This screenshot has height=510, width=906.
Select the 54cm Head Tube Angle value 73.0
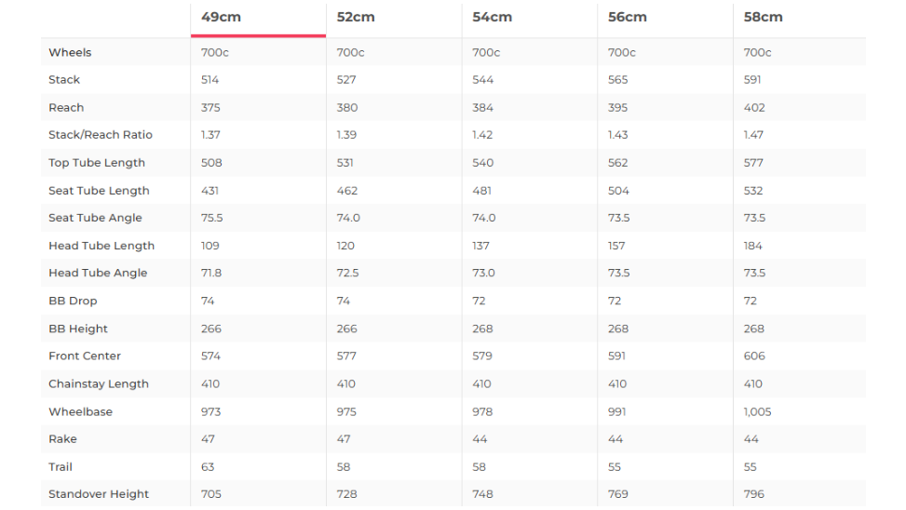coord(483,273)
